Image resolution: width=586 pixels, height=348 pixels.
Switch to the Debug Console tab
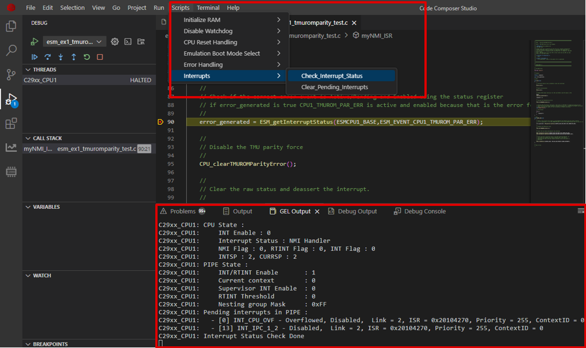419,211
